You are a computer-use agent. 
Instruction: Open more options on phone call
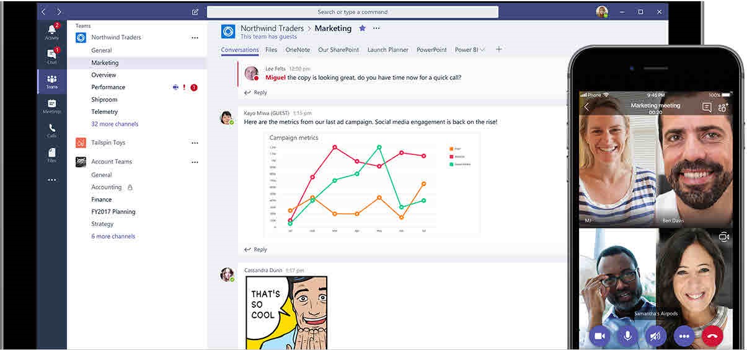[684, 336]
